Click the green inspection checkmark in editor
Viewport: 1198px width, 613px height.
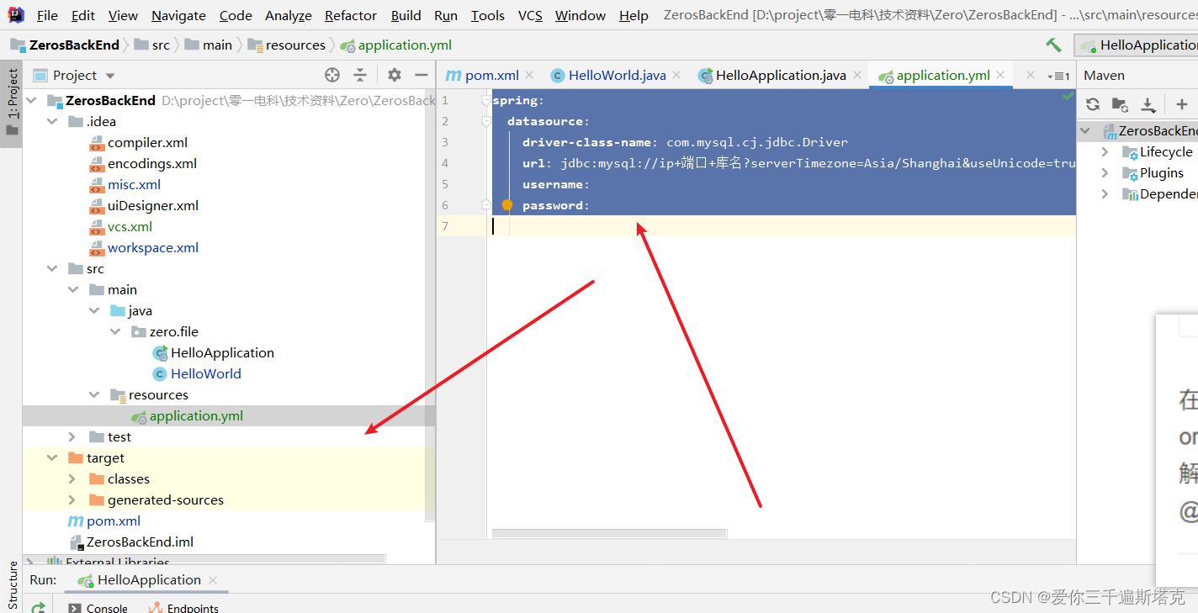pos(1068,97)
